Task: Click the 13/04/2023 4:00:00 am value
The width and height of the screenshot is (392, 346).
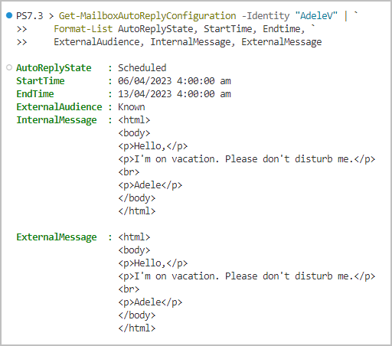Action: pos(175,94)
